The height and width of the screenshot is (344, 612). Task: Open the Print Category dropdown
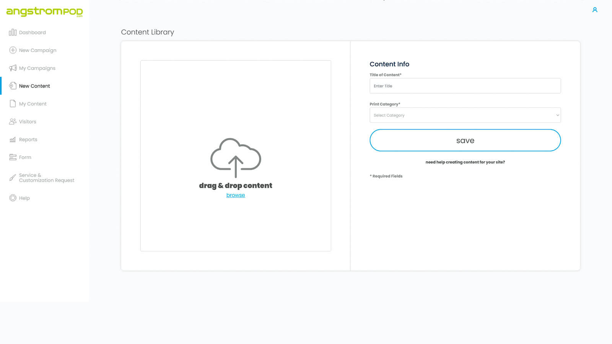[465, 115]
